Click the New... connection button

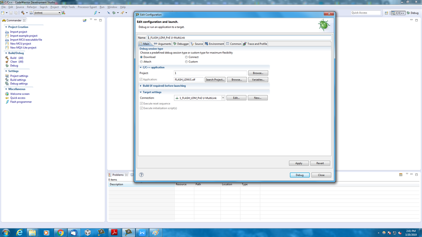(258, 98)
